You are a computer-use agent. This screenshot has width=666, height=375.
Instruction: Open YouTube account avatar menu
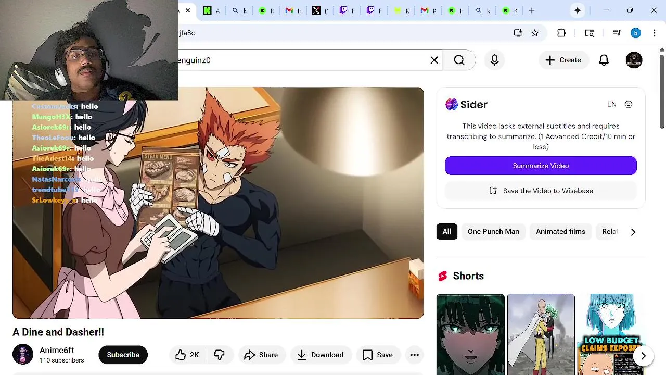coord(634,60)
